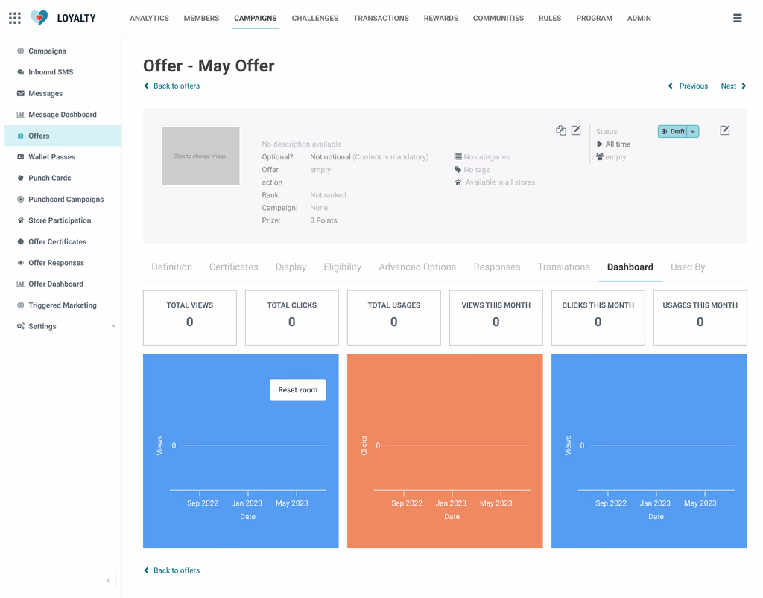Click the Offers gift icon
Image resolution: width=763 pixels, height=598 pixels.
tap(20, 136)
